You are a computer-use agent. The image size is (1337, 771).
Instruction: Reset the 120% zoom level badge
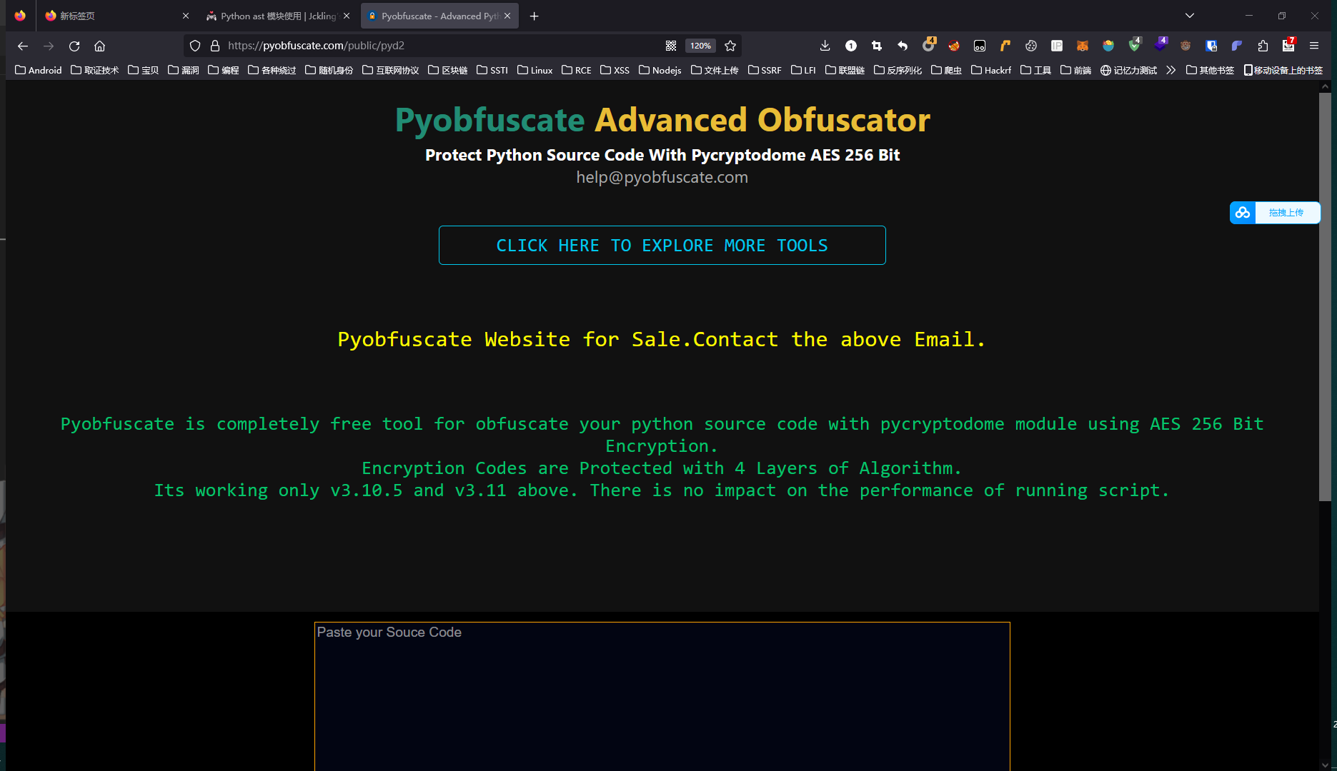700,46
